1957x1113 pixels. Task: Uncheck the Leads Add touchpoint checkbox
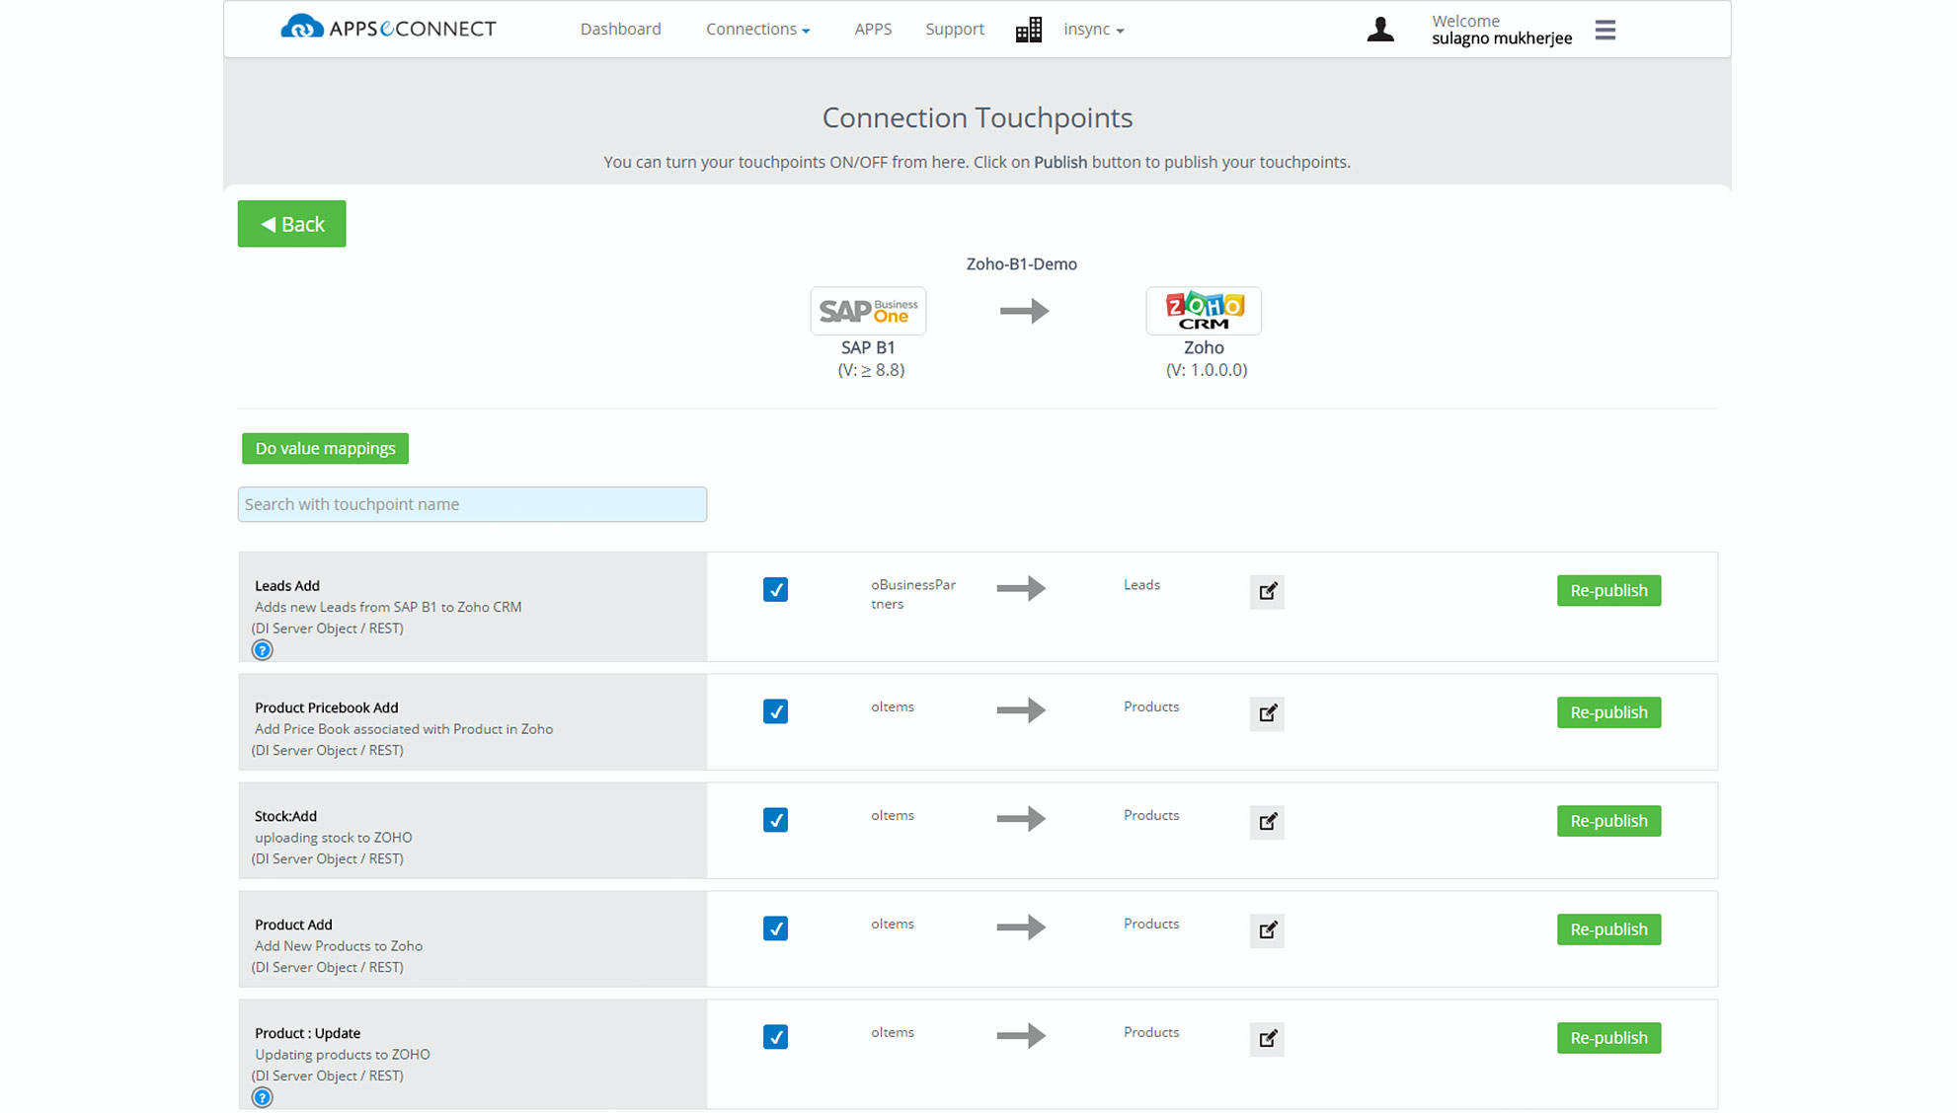(x=775, y=590)
